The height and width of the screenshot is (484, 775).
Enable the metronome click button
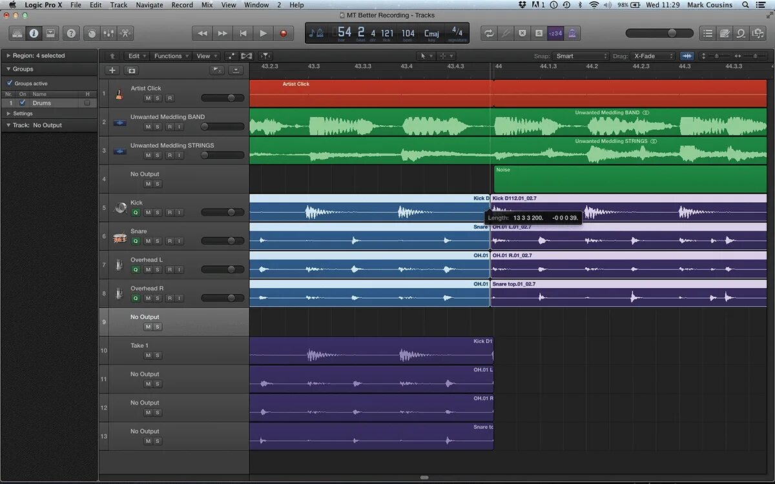tap(572, 33)
